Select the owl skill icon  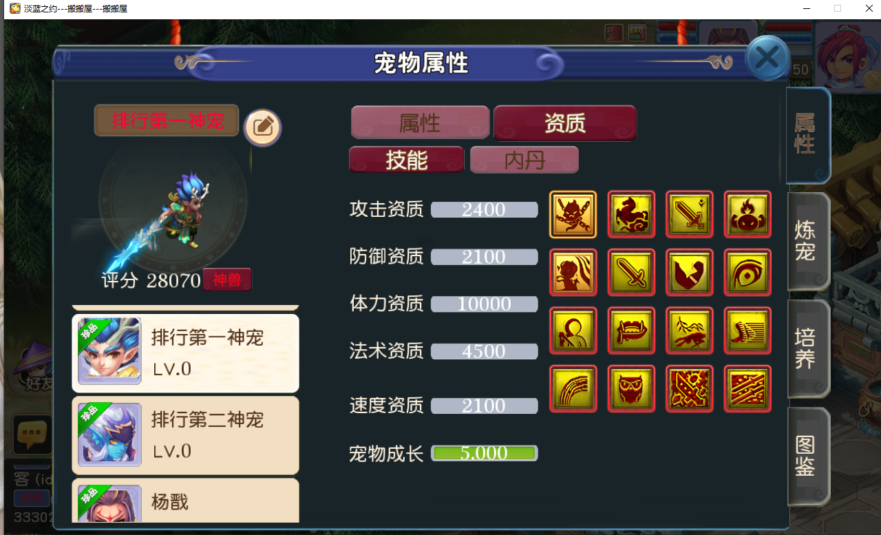point(631,389)
